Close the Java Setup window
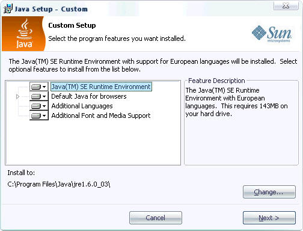Image resolution: width=303 pixels, height=231 pixels. coord(286,6)
